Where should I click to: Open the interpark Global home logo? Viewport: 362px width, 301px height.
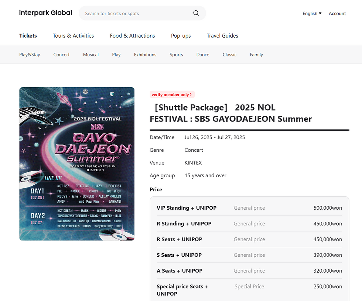click(x=45, y=13)
